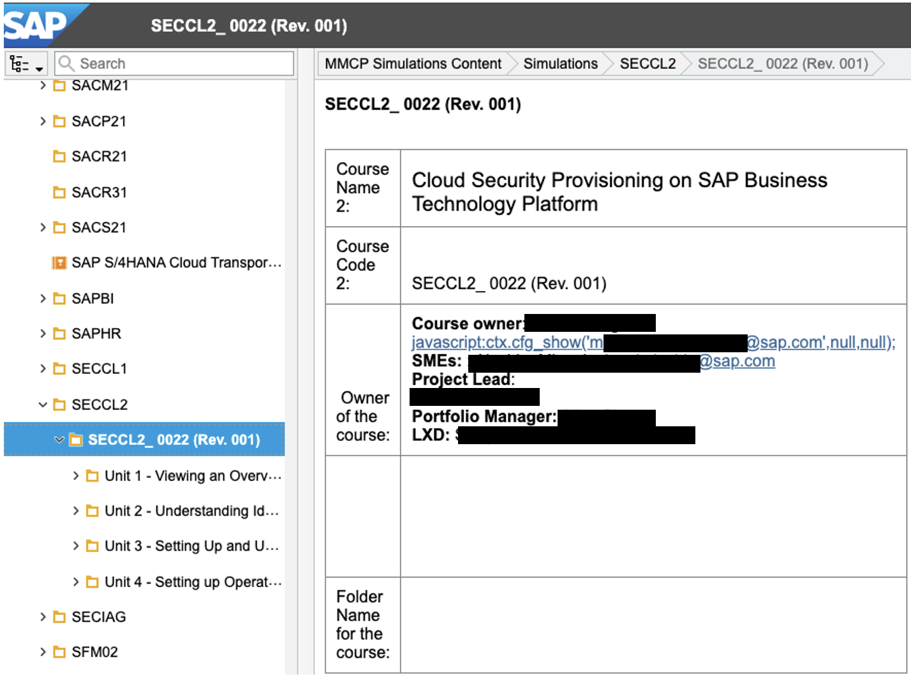Image resolution: width=911 pixels, height=679 pixels.
Task: Click the SACR31 folder icon
Action: pyautogui.click(x=59, y=192)
